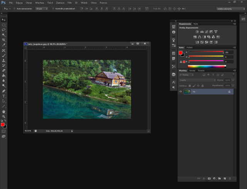Click the Tło layer thumbnail
Screen dimensions: 247x189
point(187,92)
